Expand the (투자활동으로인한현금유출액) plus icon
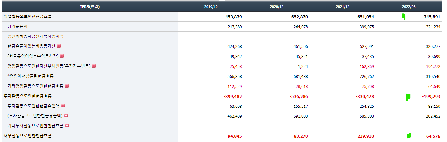The width and height of the screenshot is (447, 142). coord(66,116)
